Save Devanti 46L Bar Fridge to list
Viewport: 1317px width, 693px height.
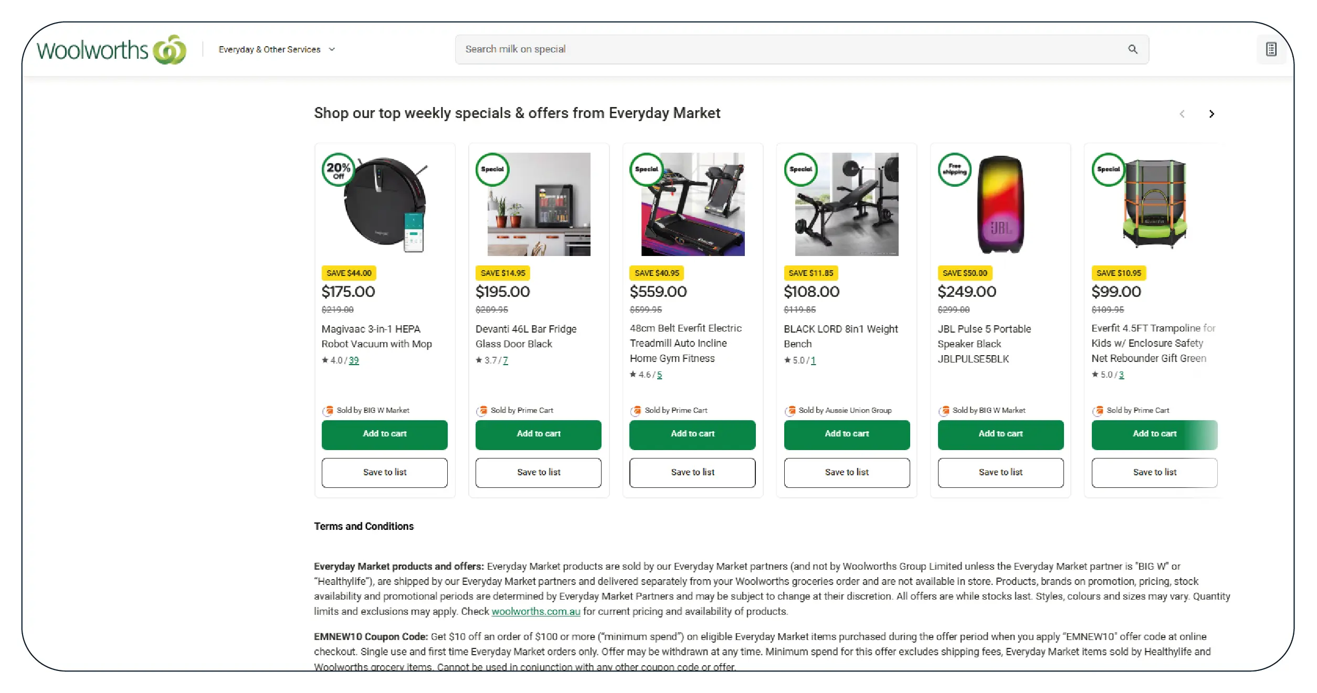(x=538, y=473)
